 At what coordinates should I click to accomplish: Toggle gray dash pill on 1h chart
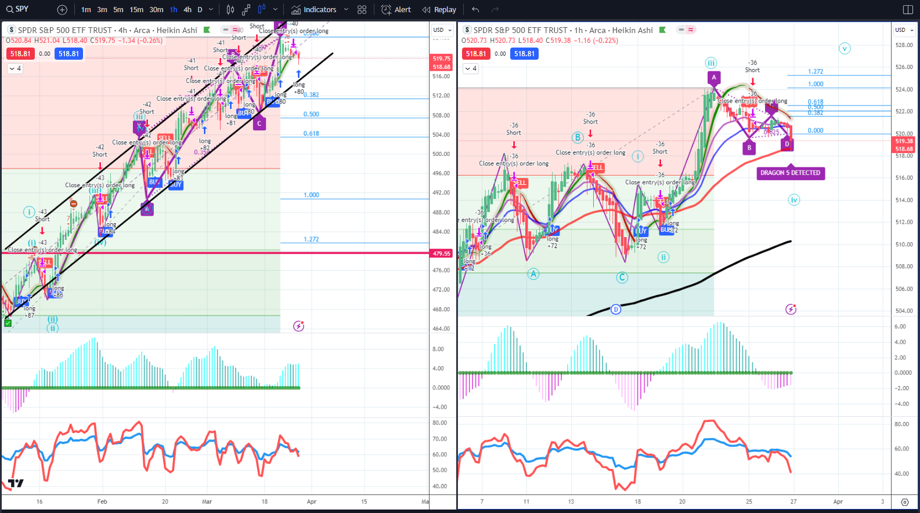[681, 30]
